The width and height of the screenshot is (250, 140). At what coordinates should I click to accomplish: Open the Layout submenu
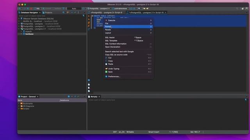129,33
